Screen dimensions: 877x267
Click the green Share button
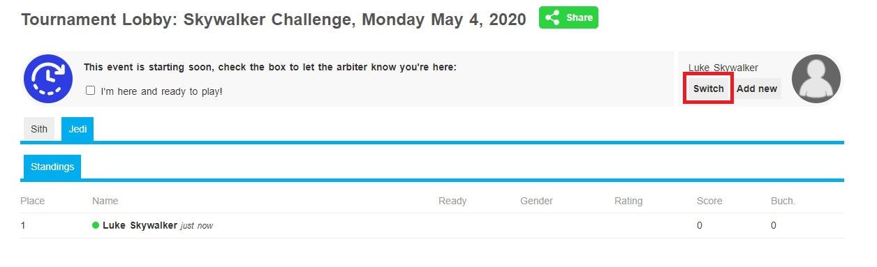click(x=568, y=17)
